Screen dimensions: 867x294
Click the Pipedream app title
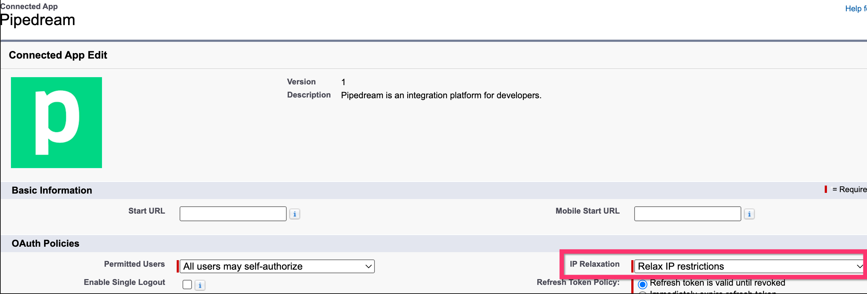(38, 20)
